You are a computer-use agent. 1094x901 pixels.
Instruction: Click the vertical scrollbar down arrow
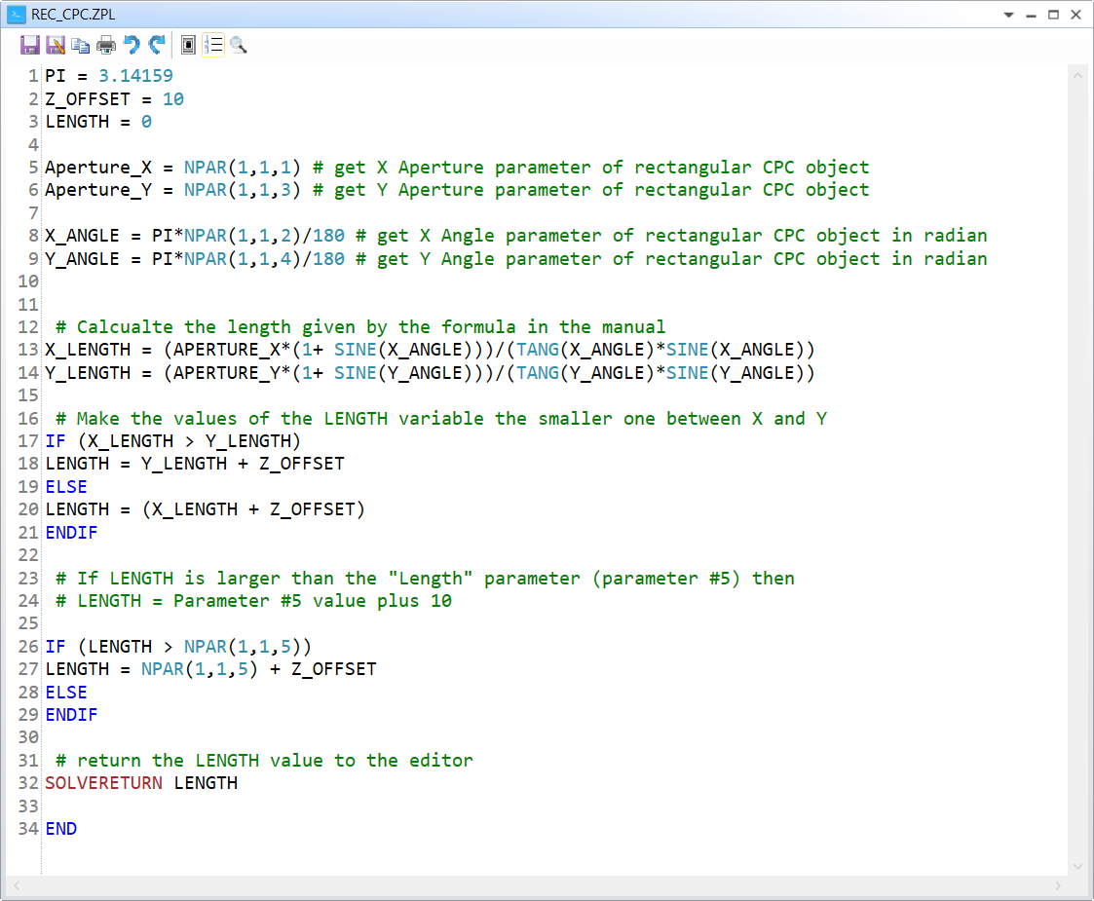click(1078, 866)
